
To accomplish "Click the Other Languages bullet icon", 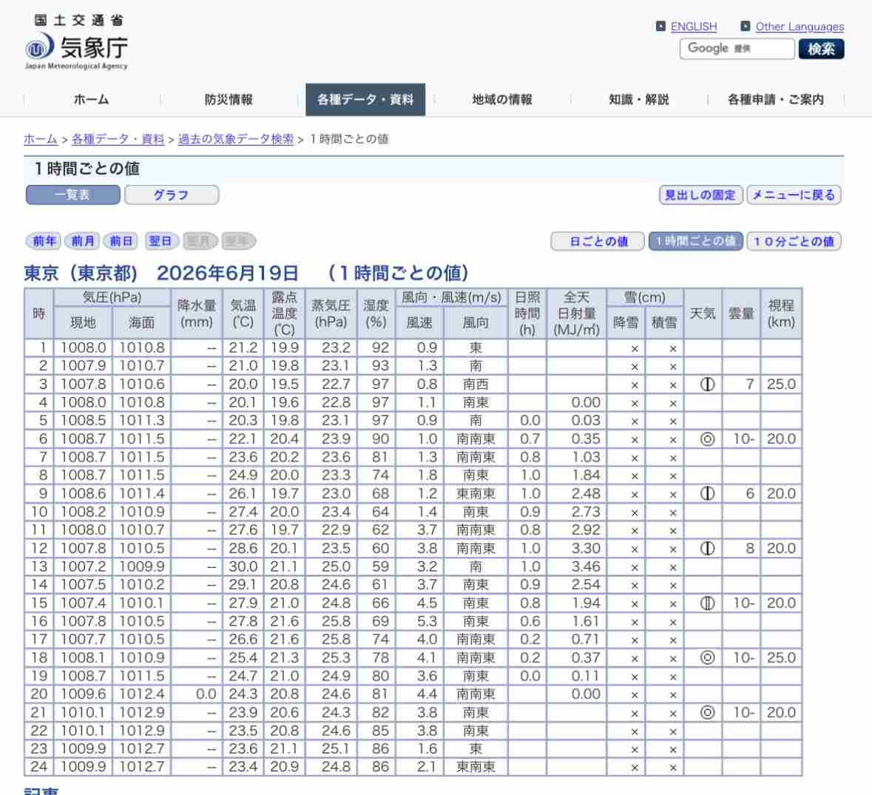I will pyautogui.click(x=746, y=26).
